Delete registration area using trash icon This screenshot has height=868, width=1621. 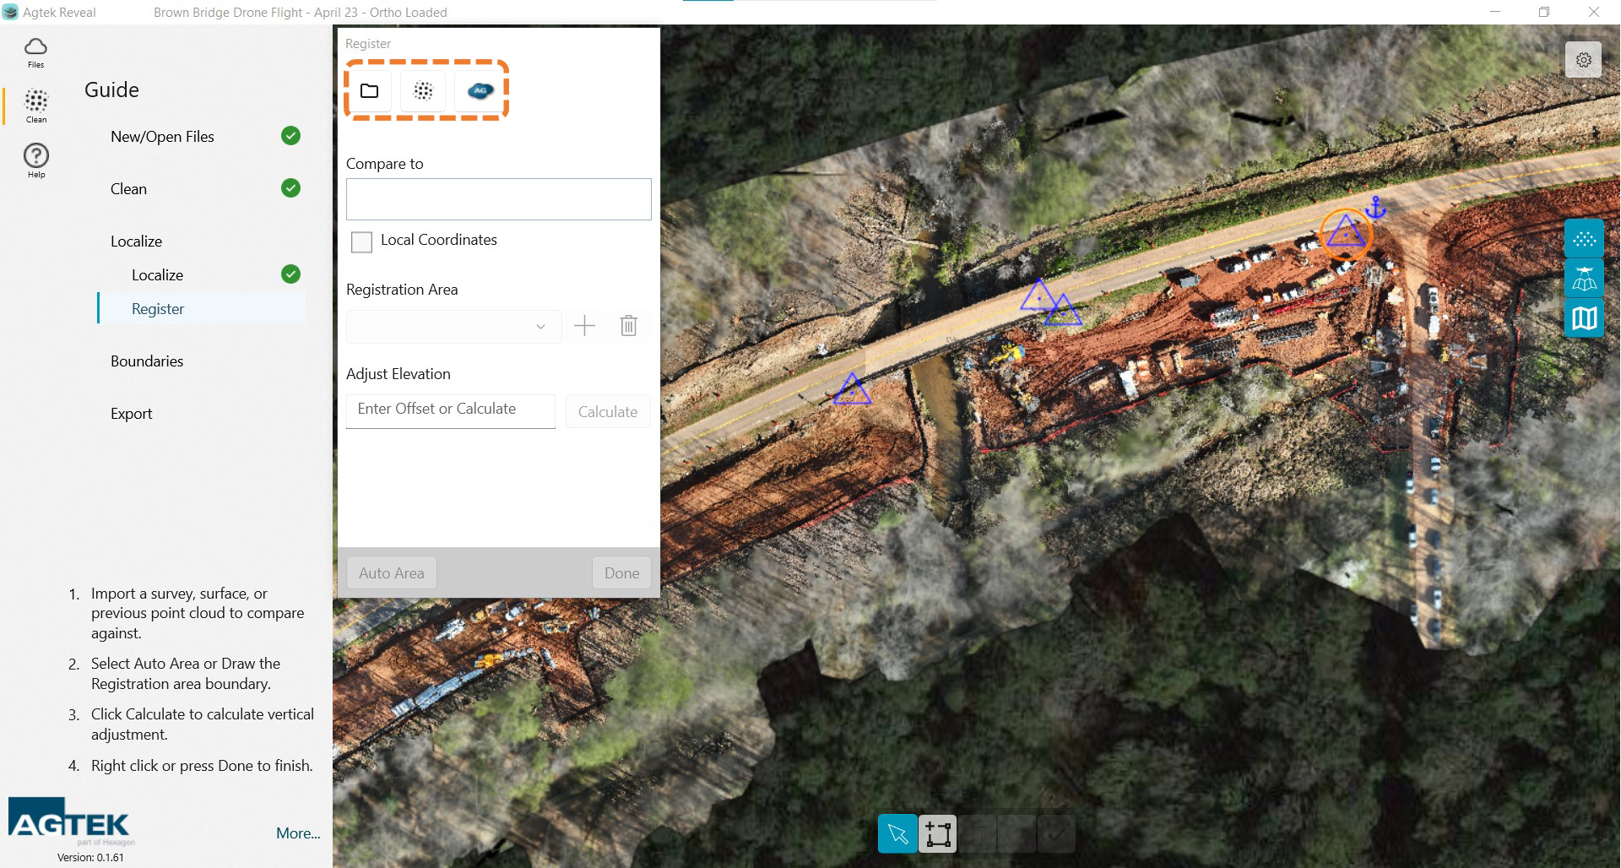coord(628,326)
